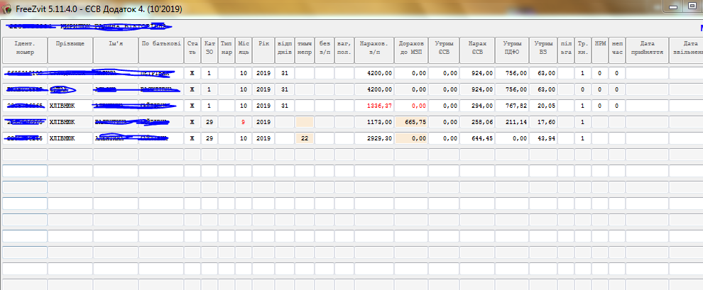The image size is (703, 290).
Task: Click the red month value 9 cell
Action: pos(243,122)
